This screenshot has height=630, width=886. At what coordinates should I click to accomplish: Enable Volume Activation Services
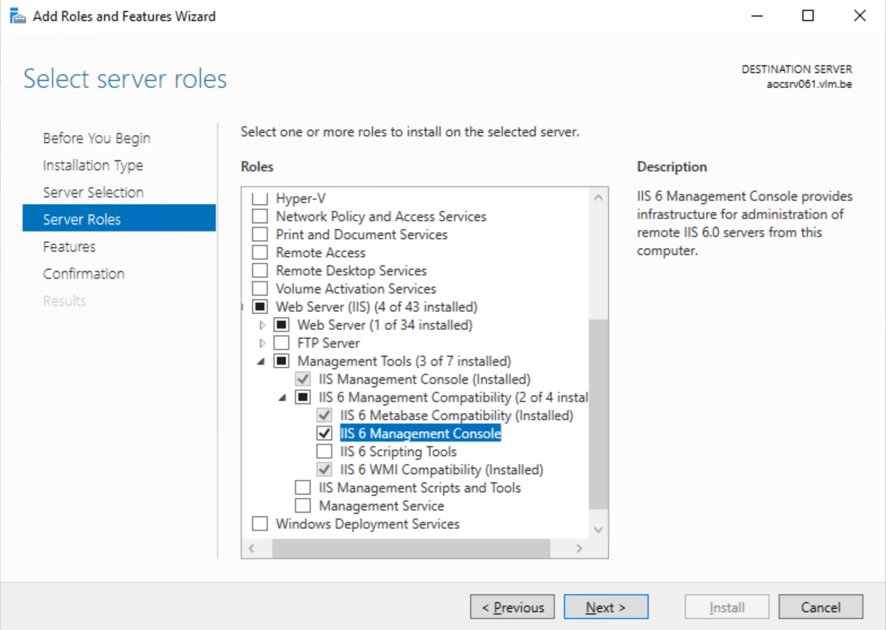259,289
